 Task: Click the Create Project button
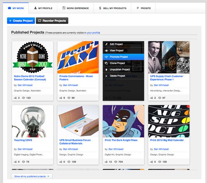pyautogui.click(x=21, y=21)
